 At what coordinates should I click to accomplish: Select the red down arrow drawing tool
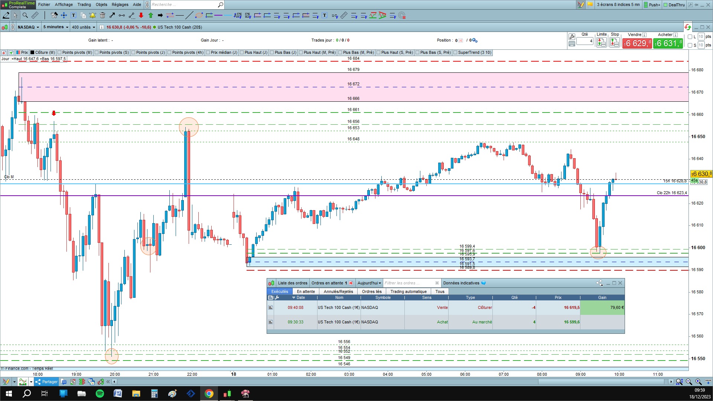click(x=141, y=15)
